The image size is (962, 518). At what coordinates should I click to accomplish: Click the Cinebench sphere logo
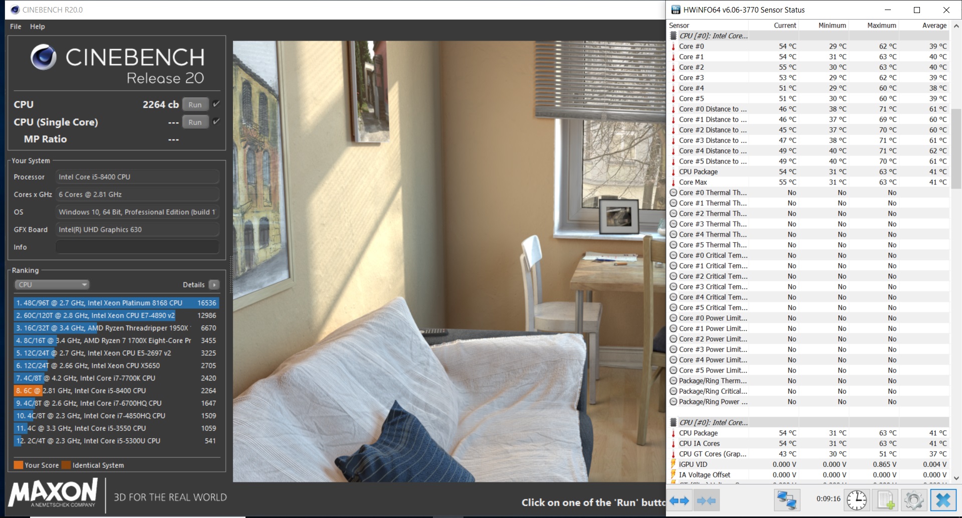coord(44,57)
